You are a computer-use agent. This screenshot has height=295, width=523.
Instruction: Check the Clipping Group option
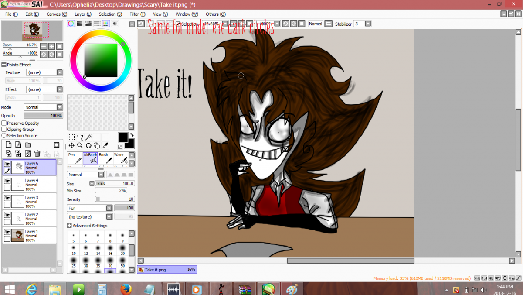tap(4, 130)
